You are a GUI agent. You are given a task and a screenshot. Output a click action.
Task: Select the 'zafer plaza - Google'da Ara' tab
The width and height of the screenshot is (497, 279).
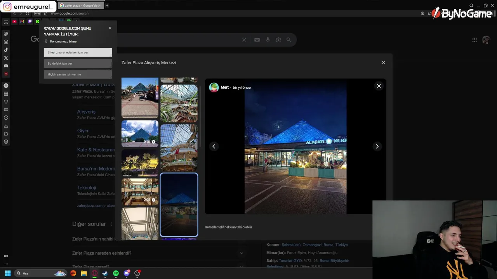81,5
